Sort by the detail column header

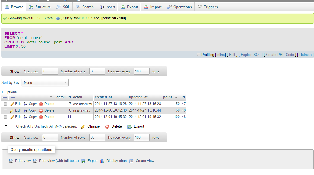pos(78,97)
